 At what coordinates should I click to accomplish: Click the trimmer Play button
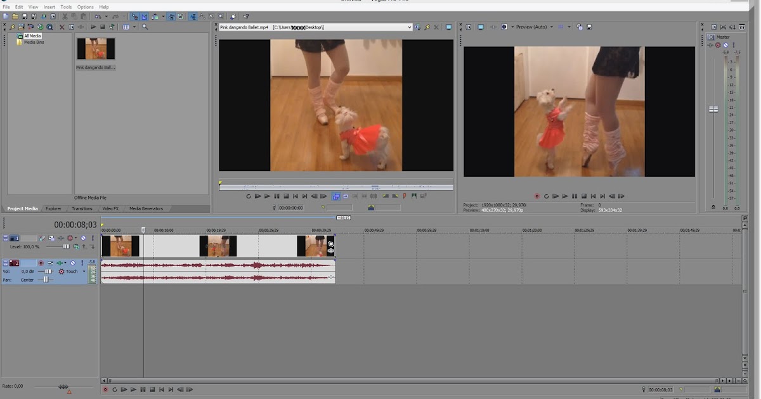tap(268, 196)
